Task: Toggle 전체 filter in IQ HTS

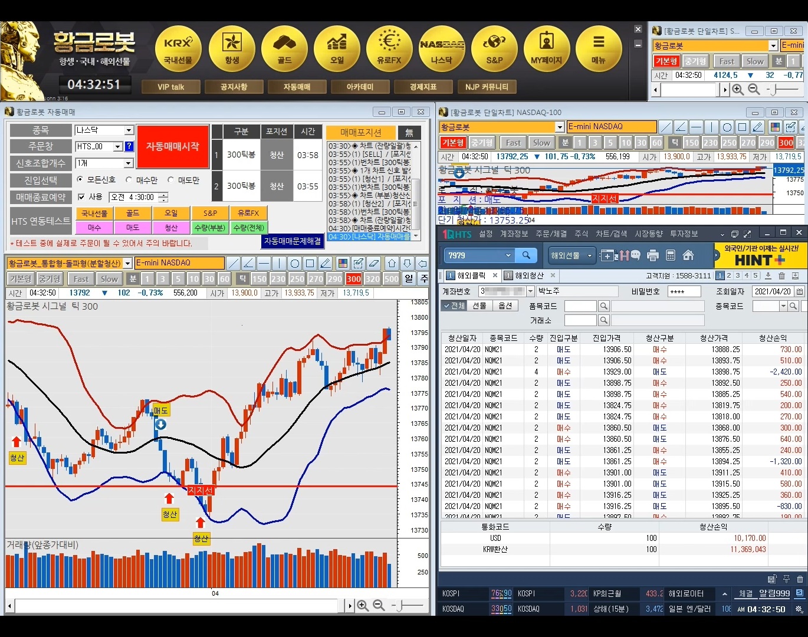Action: click(x=454, y=306)
